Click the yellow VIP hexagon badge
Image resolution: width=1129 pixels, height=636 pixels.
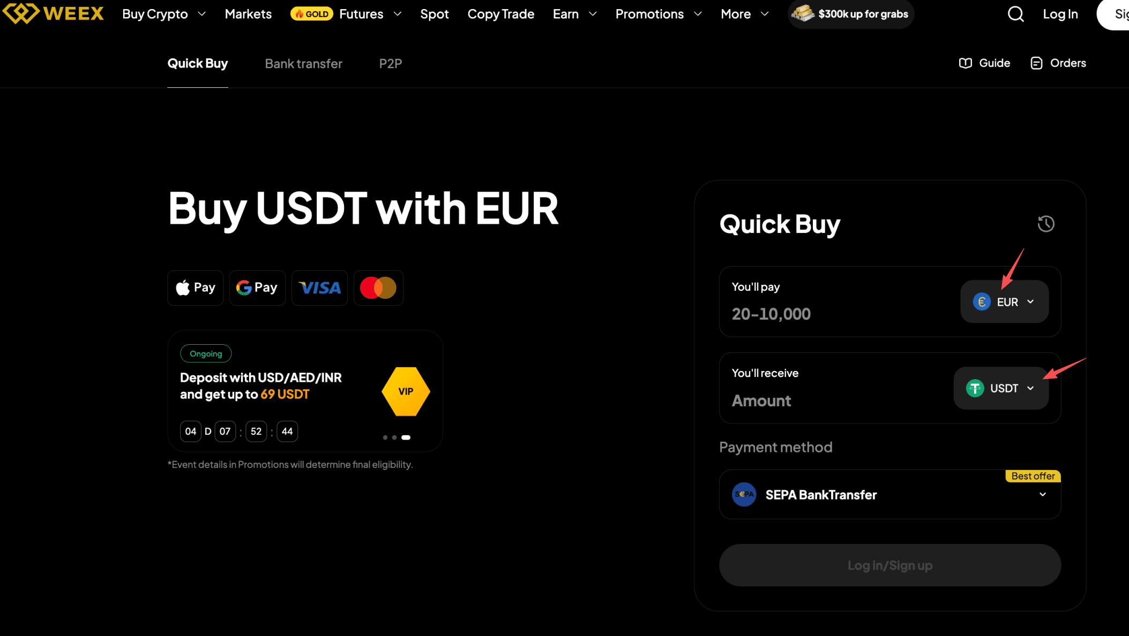point(406,391)
